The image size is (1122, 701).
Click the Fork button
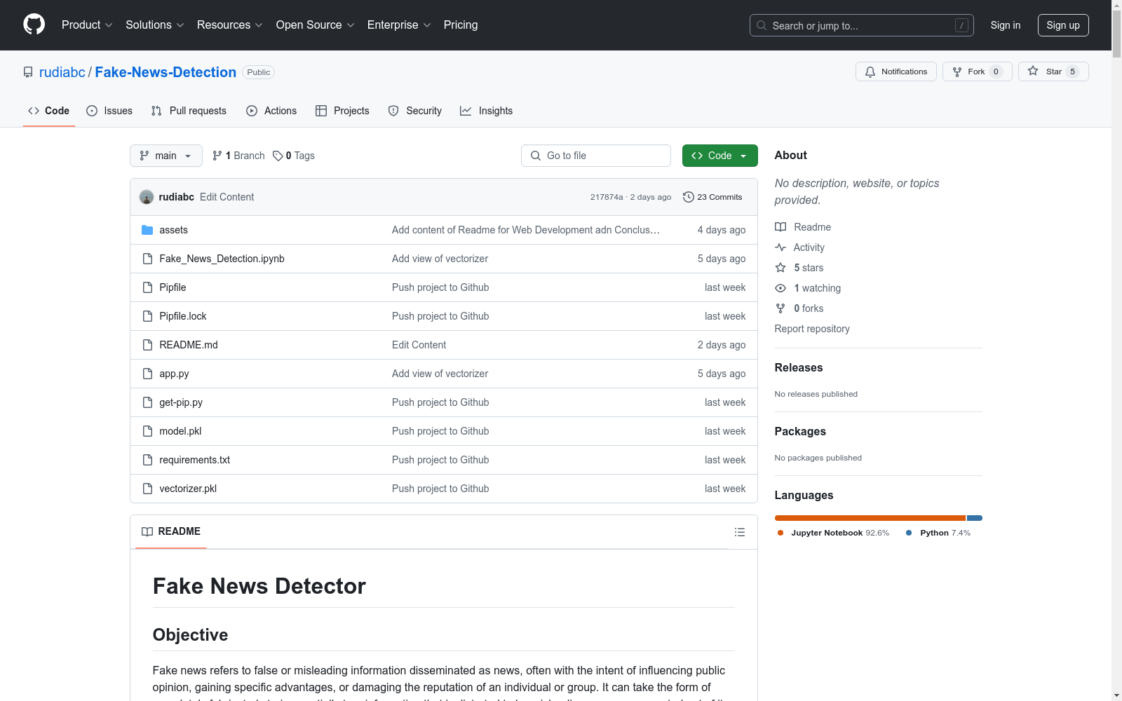pos(978,72)
